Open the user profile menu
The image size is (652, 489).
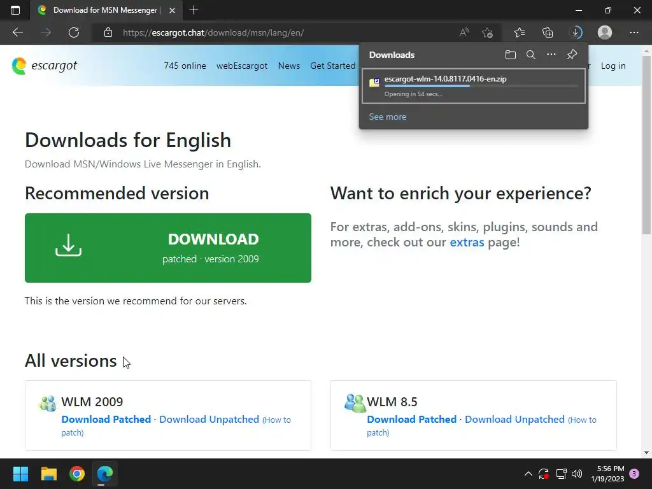click(605, 32)
